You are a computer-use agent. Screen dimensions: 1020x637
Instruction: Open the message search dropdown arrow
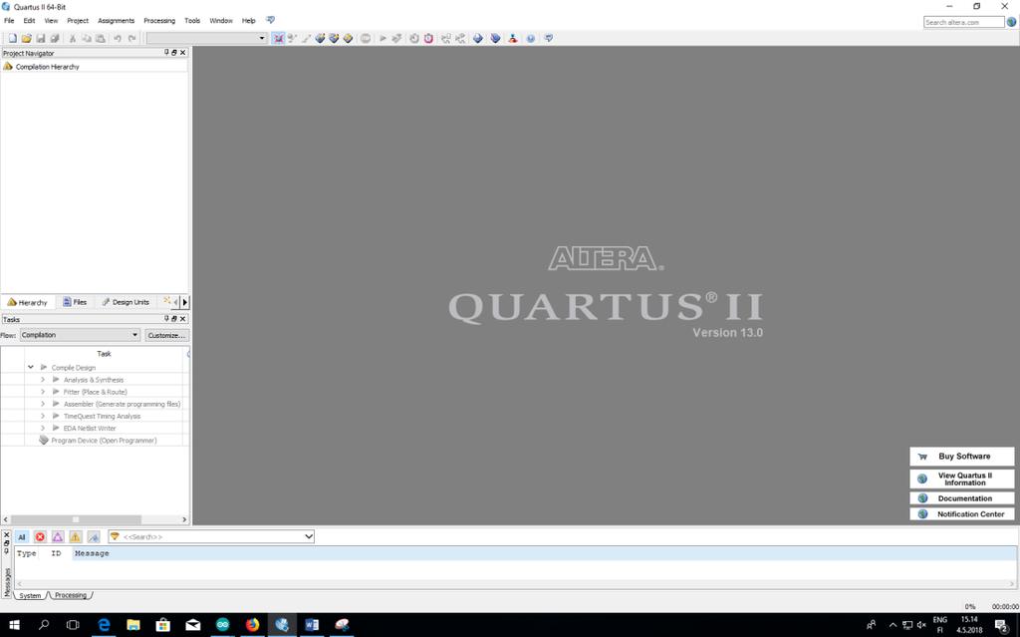(309, 536)
